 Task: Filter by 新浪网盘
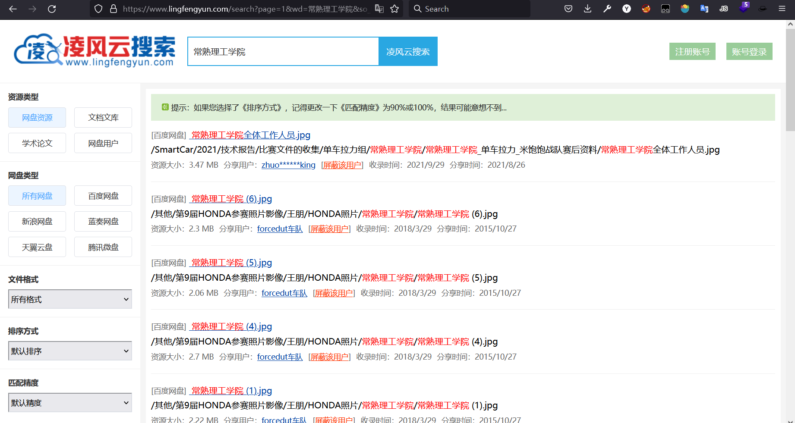(x=37, y=221)
